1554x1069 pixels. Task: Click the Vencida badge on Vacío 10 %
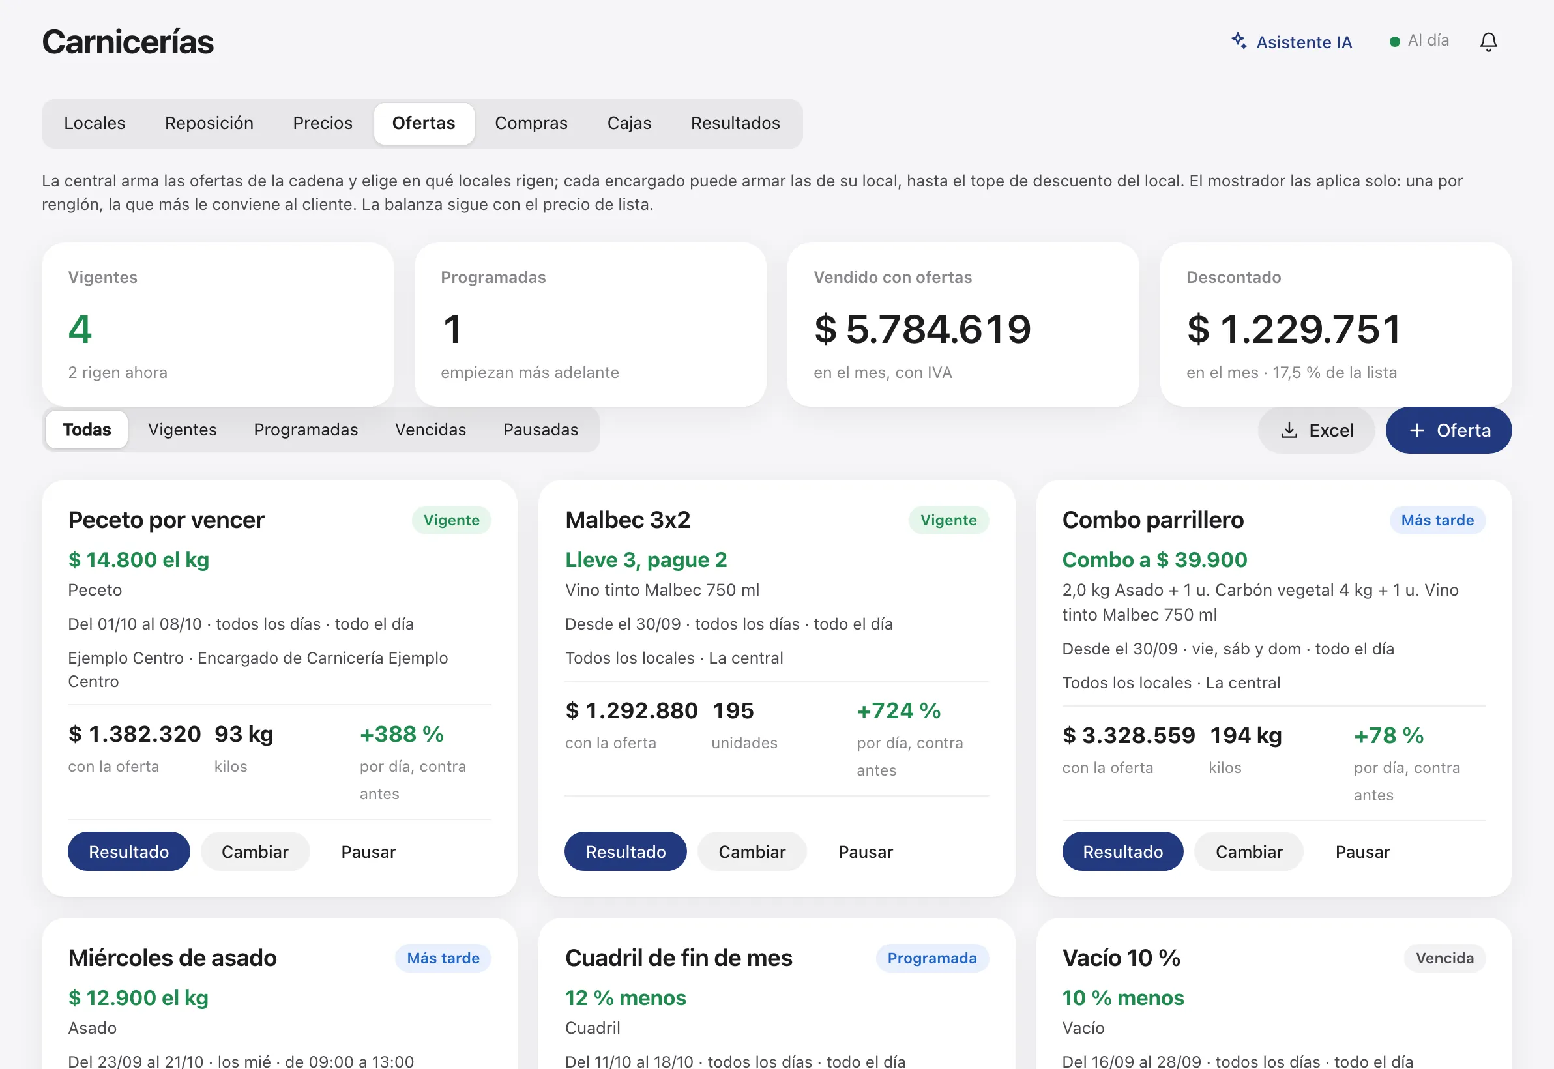1444,958
